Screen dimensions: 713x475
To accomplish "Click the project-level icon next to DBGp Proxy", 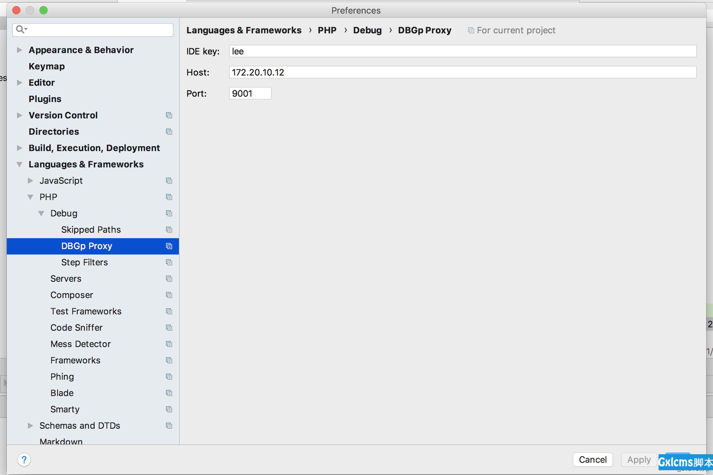I will 169,246.
